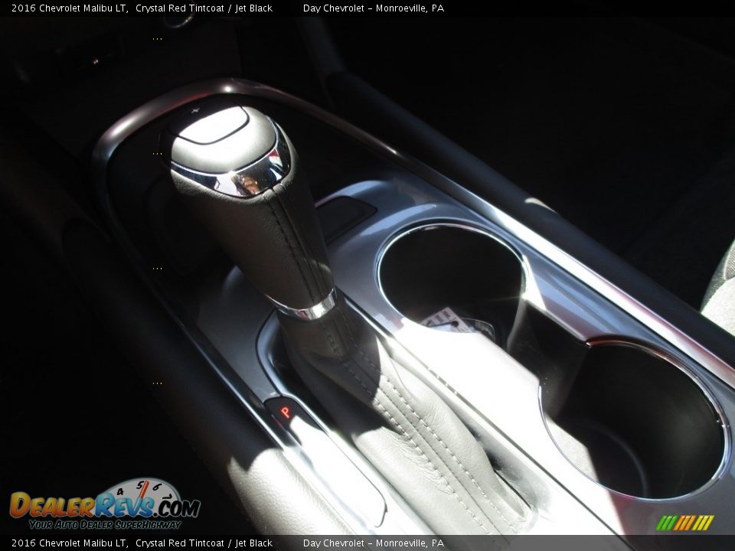Click the top '2016 Chevrolet Malibu LT' title
This screenshot has width=735, height=551.
pyautogui.click(x=69, y=8)
